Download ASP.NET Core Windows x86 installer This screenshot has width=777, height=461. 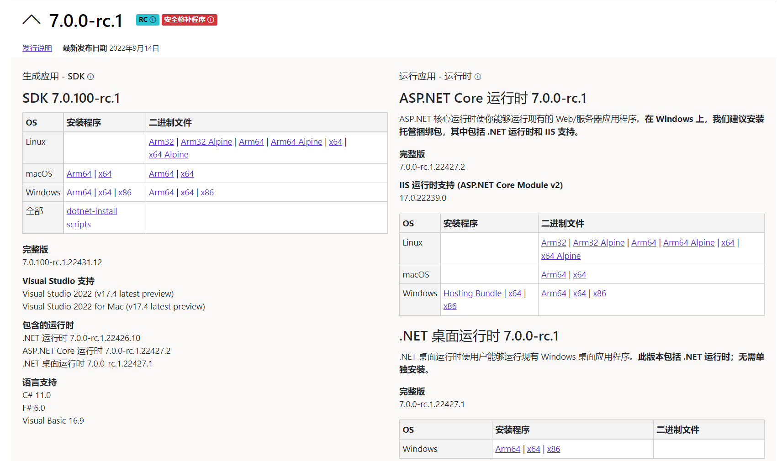450,306
